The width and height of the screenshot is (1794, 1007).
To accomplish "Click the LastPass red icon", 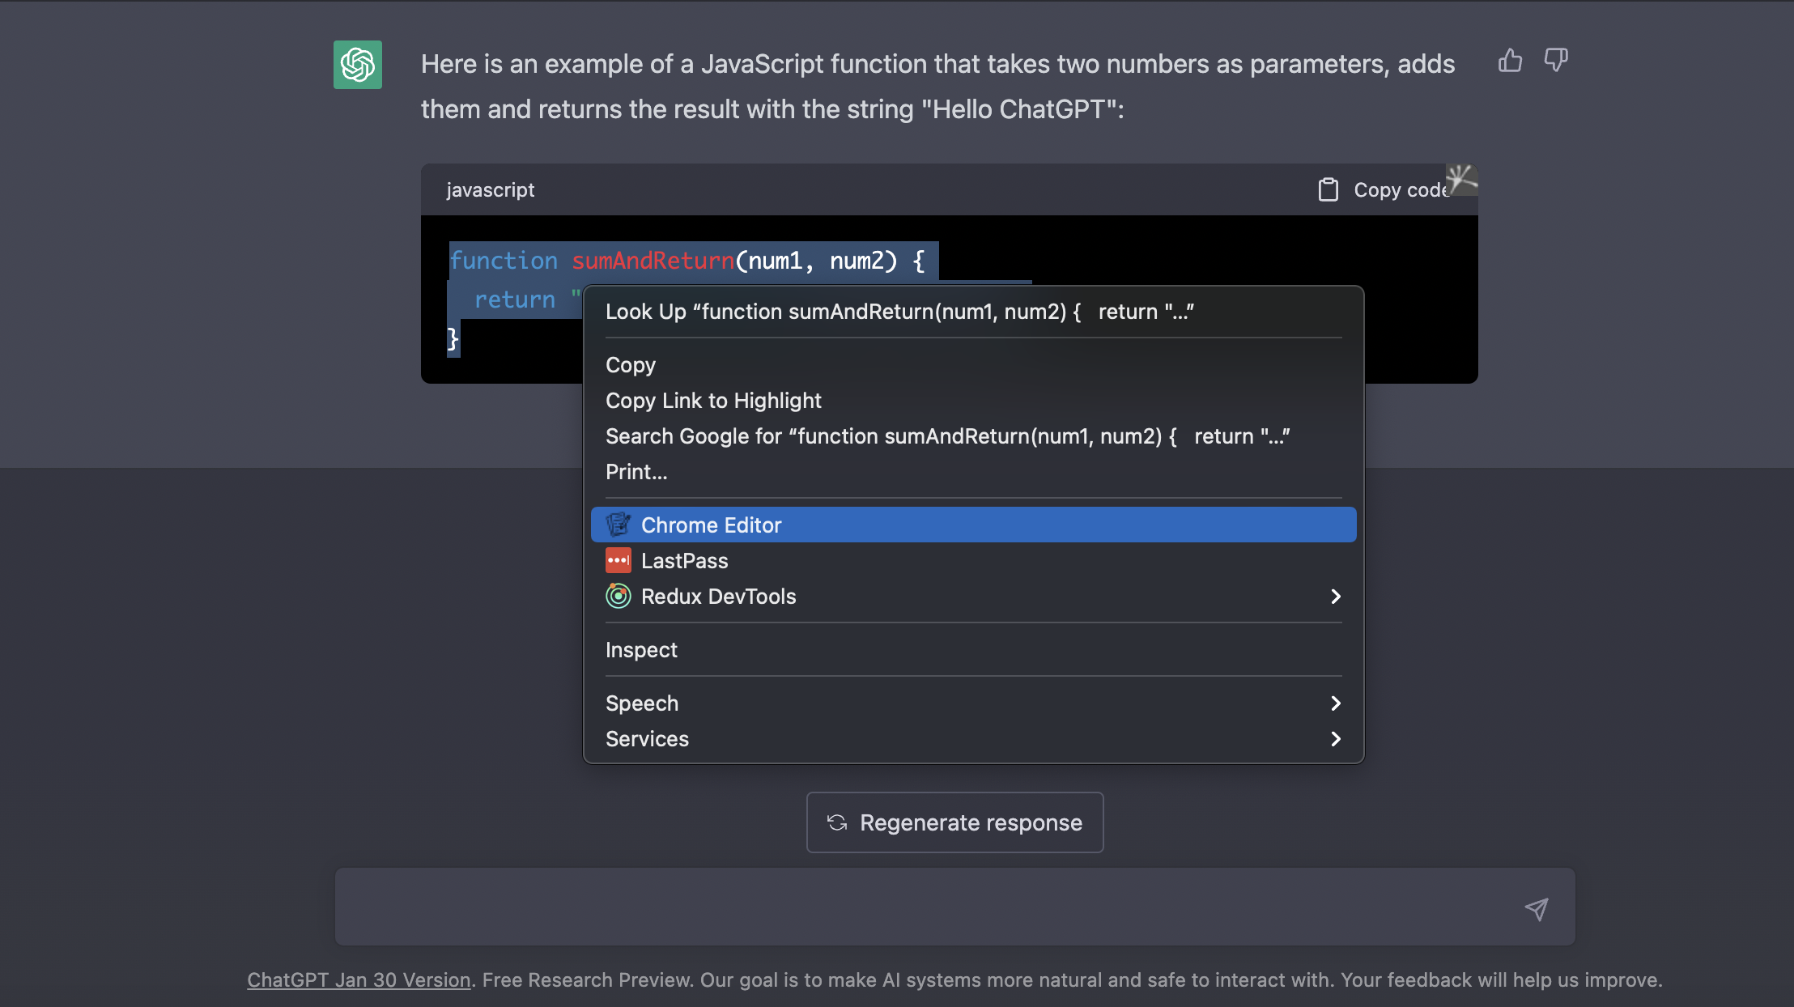I will point(619,561).
